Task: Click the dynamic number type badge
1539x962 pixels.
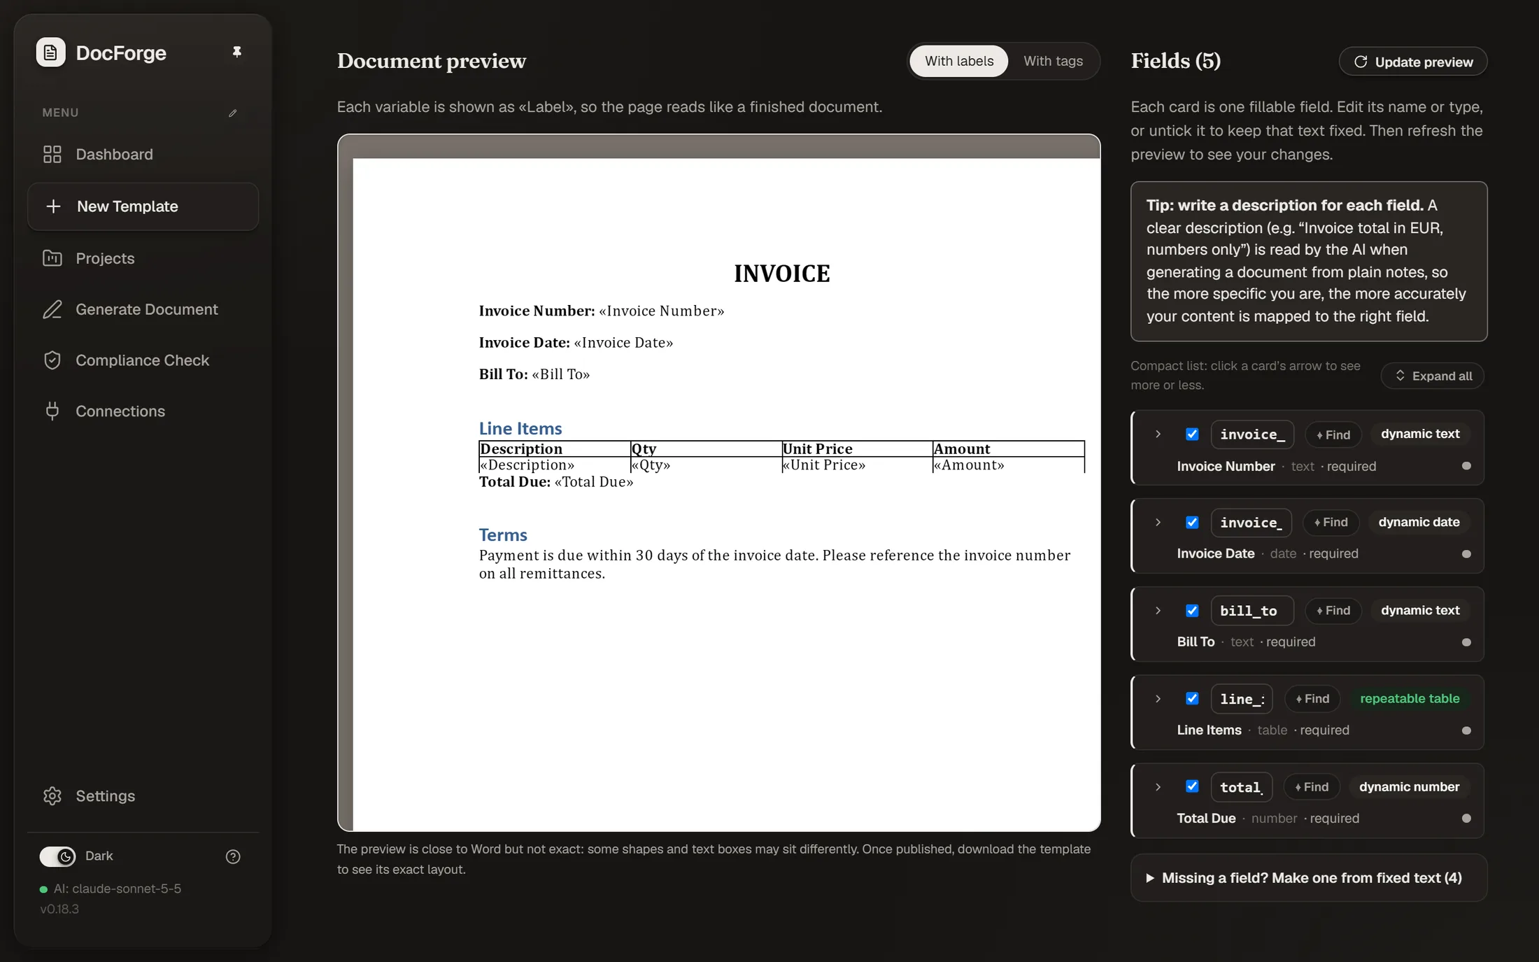Action: point(1409,787)
